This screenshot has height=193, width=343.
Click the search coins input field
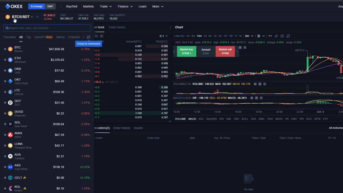pos(47,28)
